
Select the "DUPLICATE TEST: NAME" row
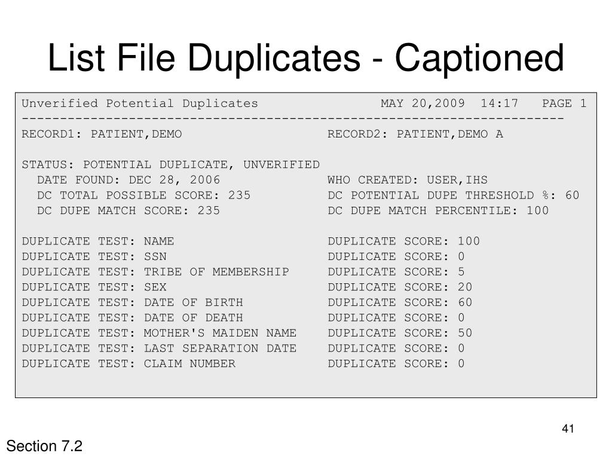coord(98,241)
